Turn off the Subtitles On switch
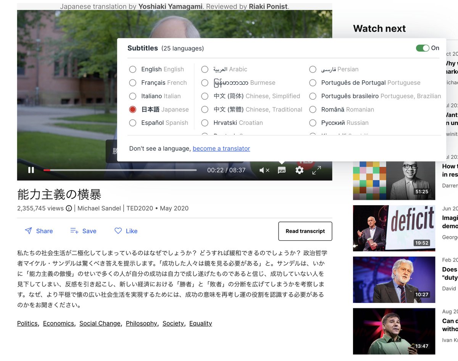Screen dimensions: 458x361 coord(423,48)
